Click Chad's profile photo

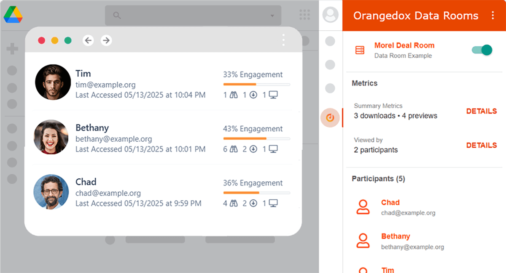[51, 191]
